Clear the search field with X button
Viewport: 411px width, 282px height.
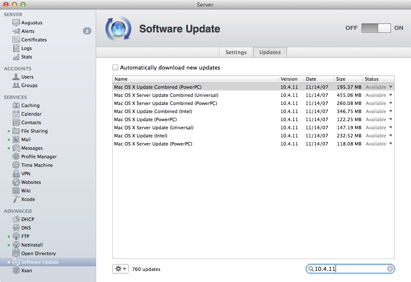(390, 269)
